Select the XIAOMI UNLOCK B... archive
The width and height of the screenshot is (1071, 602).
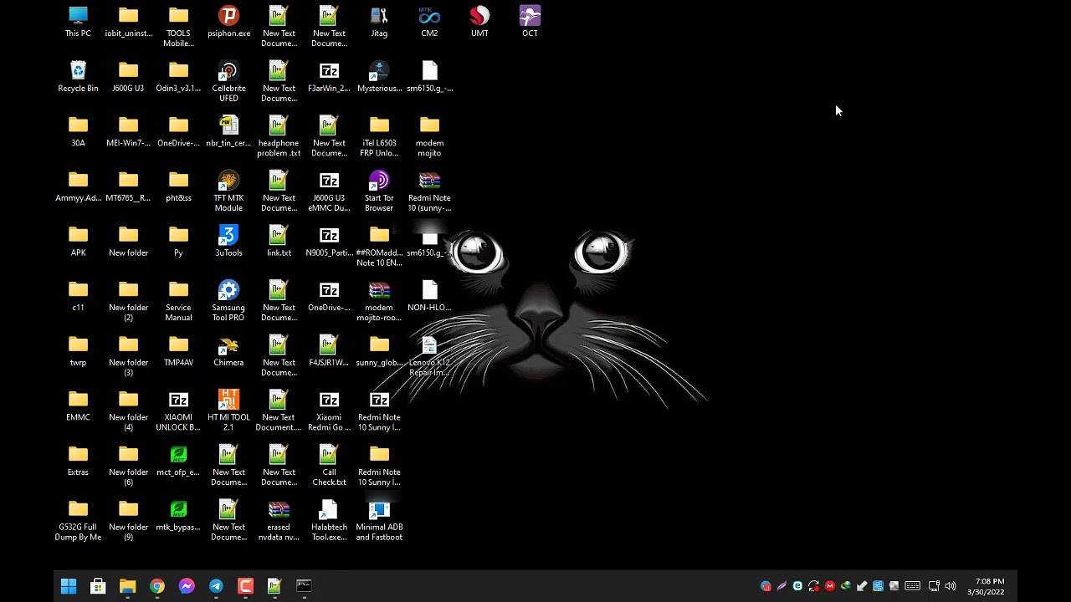pos(178,411)
